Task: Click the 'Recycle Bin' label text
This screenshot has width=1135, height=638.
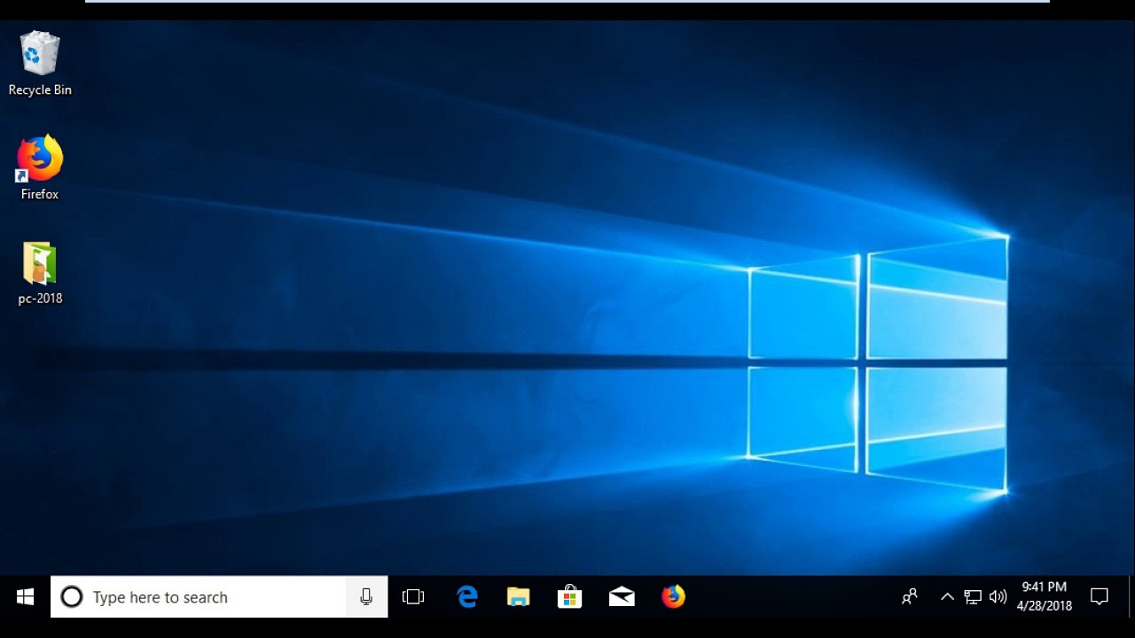Action: (40, 90)
